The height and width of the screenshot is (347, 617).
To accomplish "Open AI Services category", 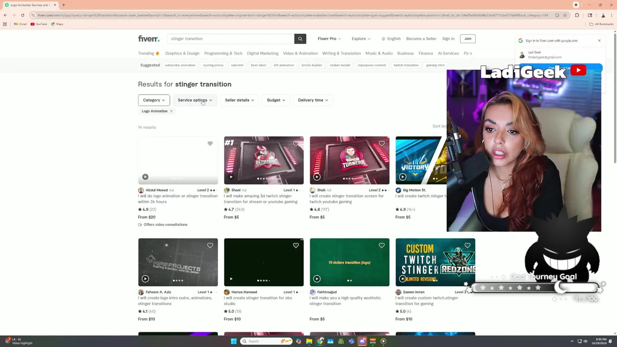I will [448, 53].
